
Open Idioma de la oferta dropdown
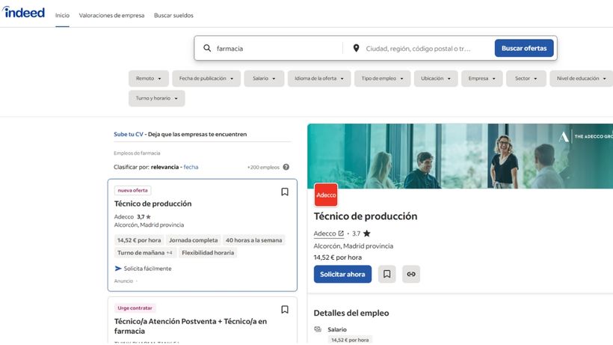[319, 79]
